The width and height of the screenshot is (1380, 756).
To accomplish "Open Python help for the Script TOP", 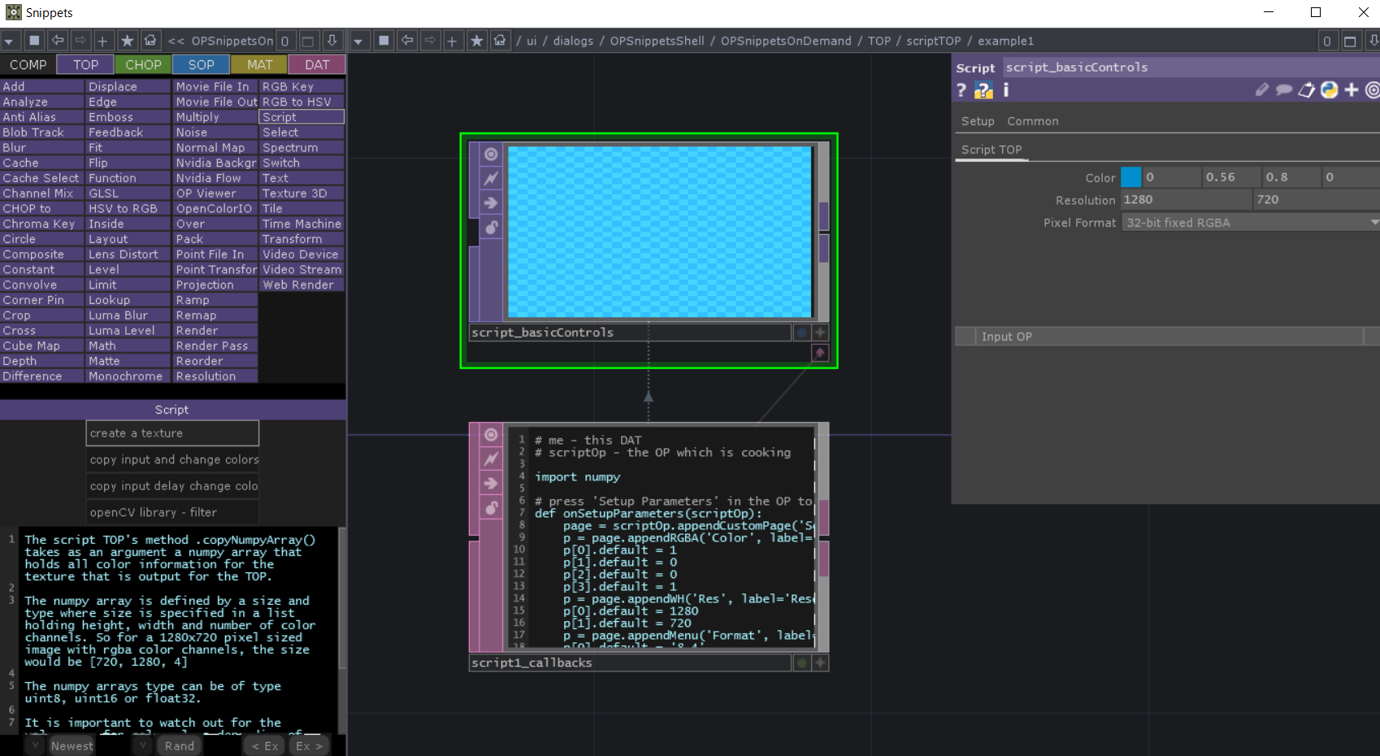I will (983, 90).
